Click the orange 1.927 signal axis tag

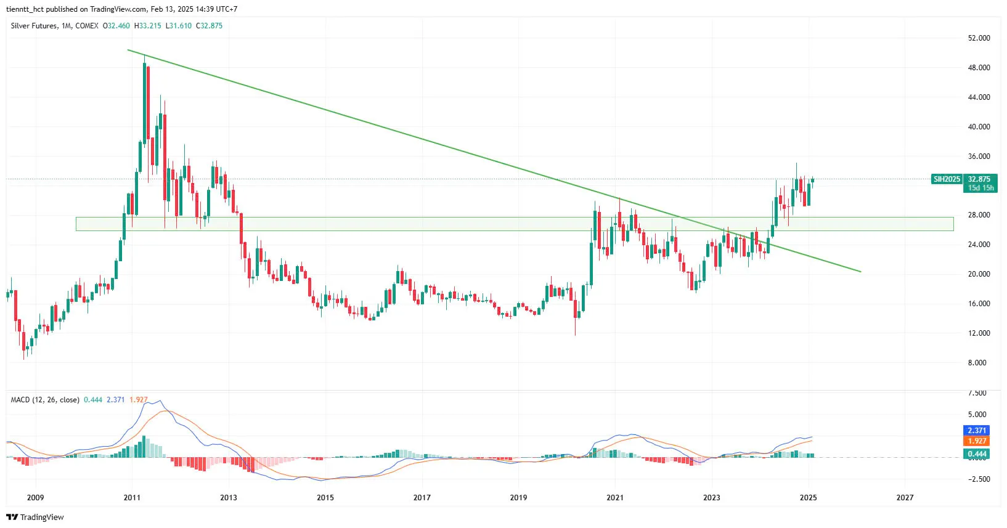tap(977, 441)
